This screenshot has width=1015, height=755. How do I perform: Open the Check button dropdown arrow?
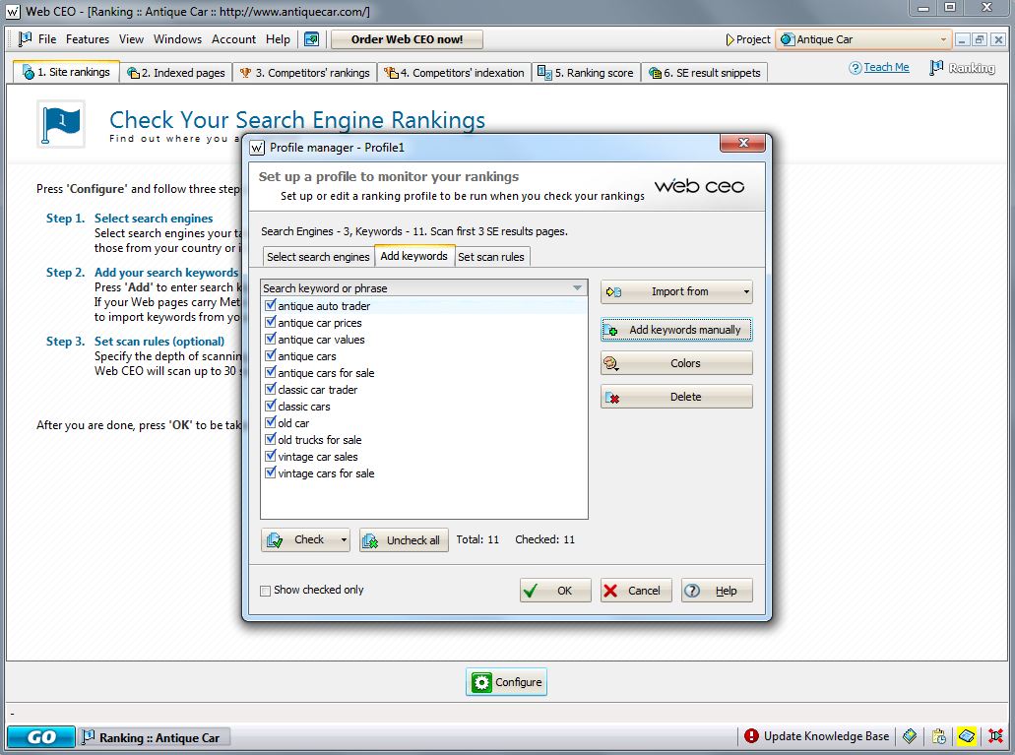[x=344, y=540]
